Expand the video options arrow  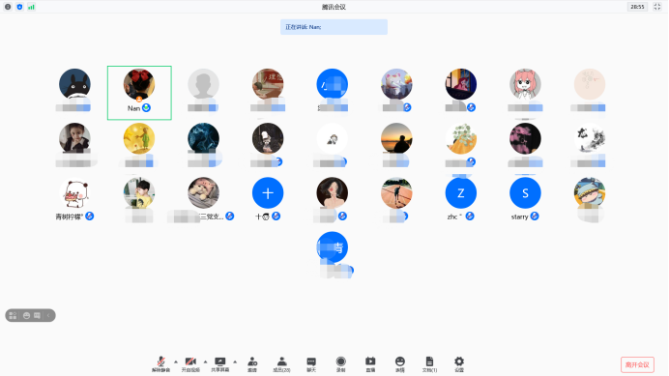click(205, 362)
